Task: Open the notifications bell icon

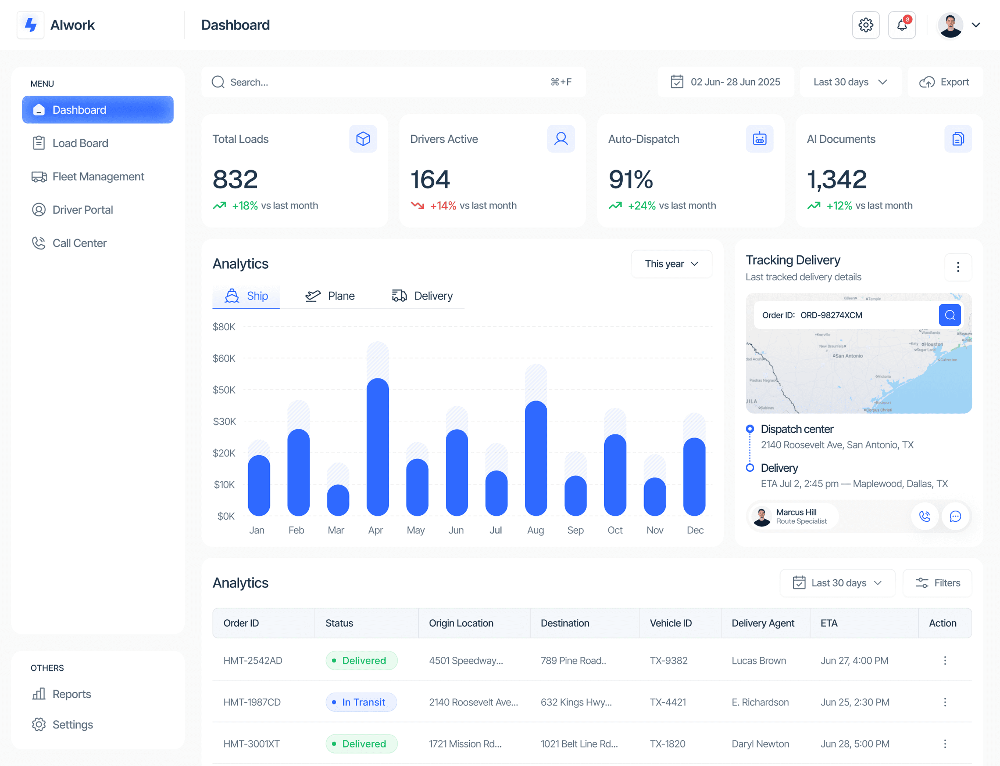Action: click(901, 25)
